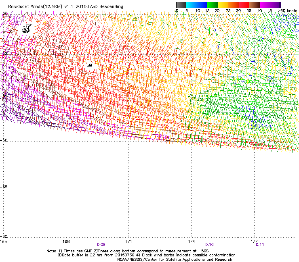Click the '>50 knots' legend label
Viewport: 299px width, 262px height.
tap(287, 11)
